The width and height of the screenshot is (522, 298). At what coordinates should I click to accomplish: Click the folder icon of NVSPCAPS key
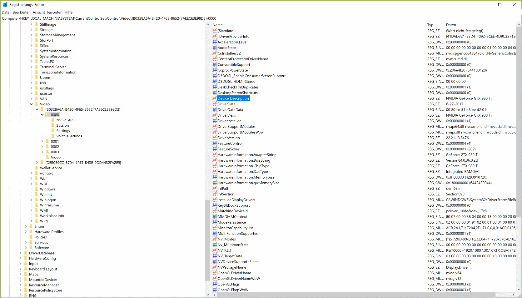[53, 120]
